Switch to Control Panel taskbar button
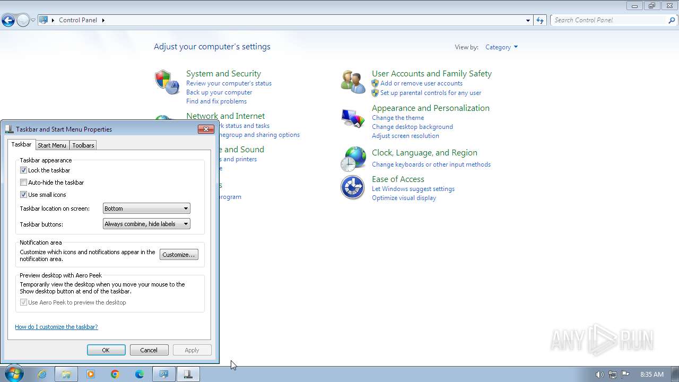 point(164,374)
